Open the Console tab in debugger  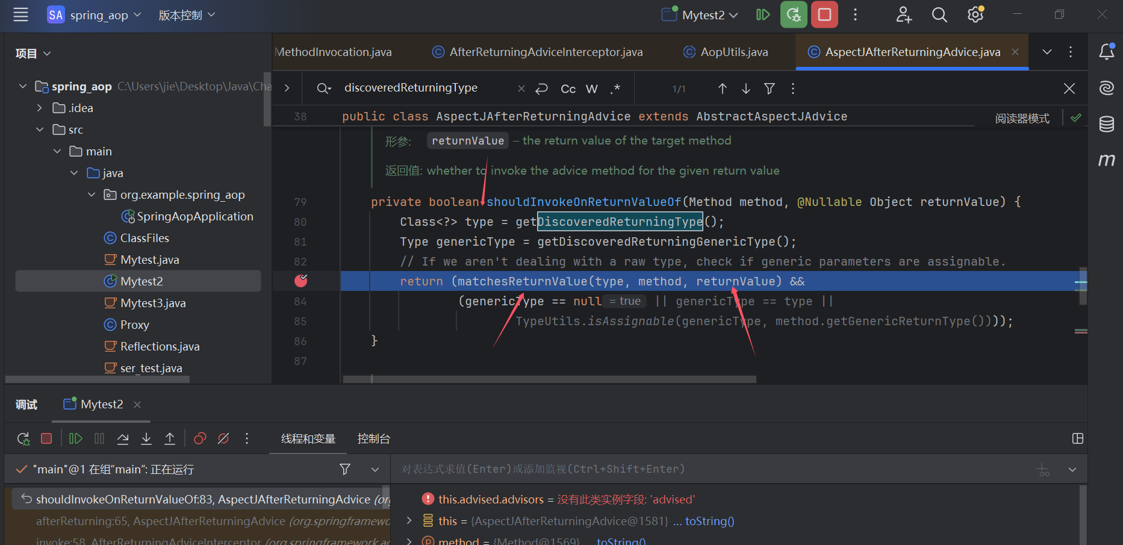pyautogui.click(x=373, y=438)
